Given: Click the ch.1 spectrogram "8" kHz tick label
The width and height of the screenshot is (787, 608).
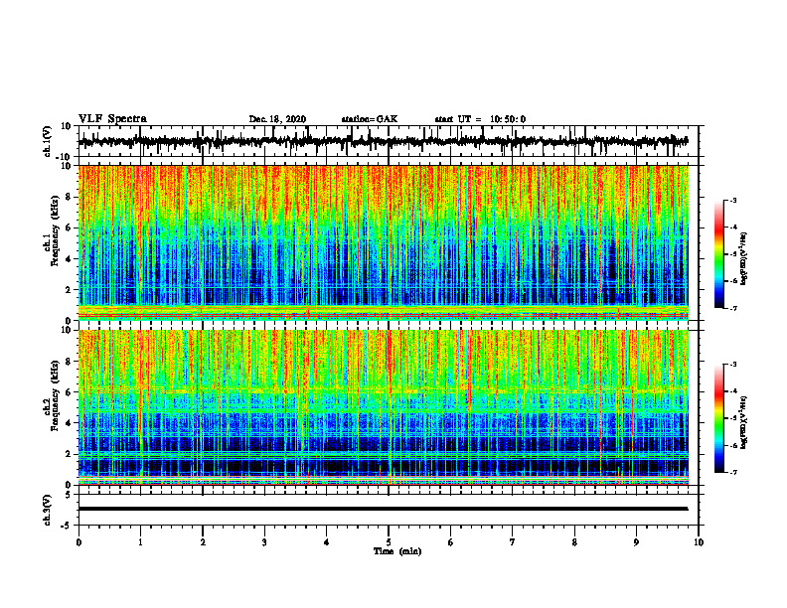Looking at the screenshot, I should (69, 197).
